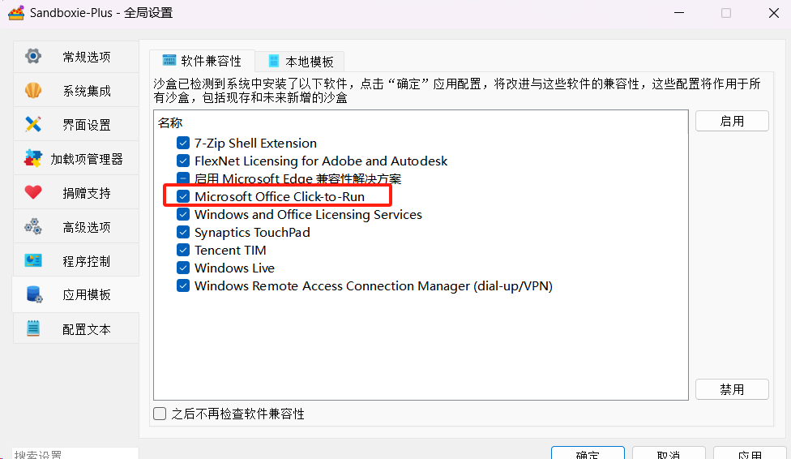Click the 应用模板 database icon
Viewport: 791px width, 459px height.
[34, 294]
